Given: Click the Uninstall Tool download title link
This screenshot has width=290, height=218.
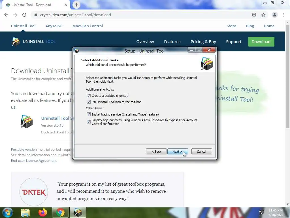Looking at the screenshot, I should pyautogui.click(x=57, y=118).
